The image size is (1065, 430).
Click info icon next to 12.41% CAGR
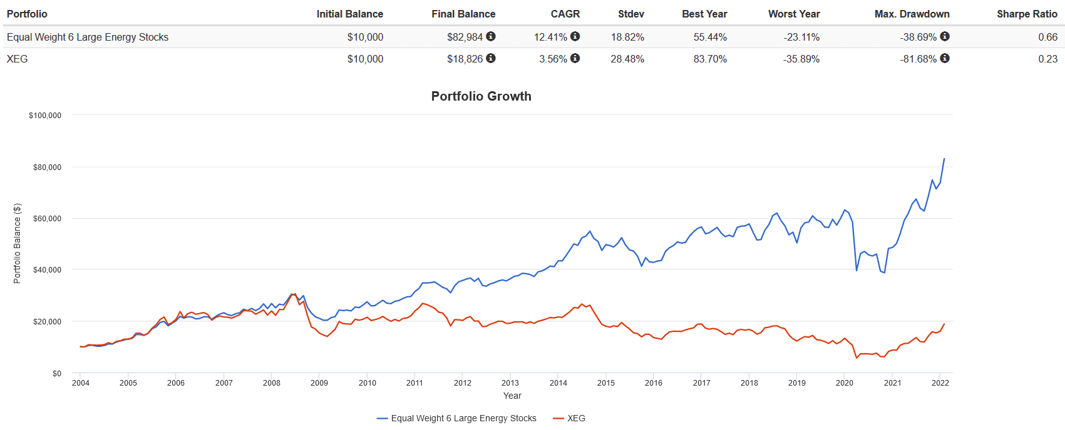pos(575,36)
